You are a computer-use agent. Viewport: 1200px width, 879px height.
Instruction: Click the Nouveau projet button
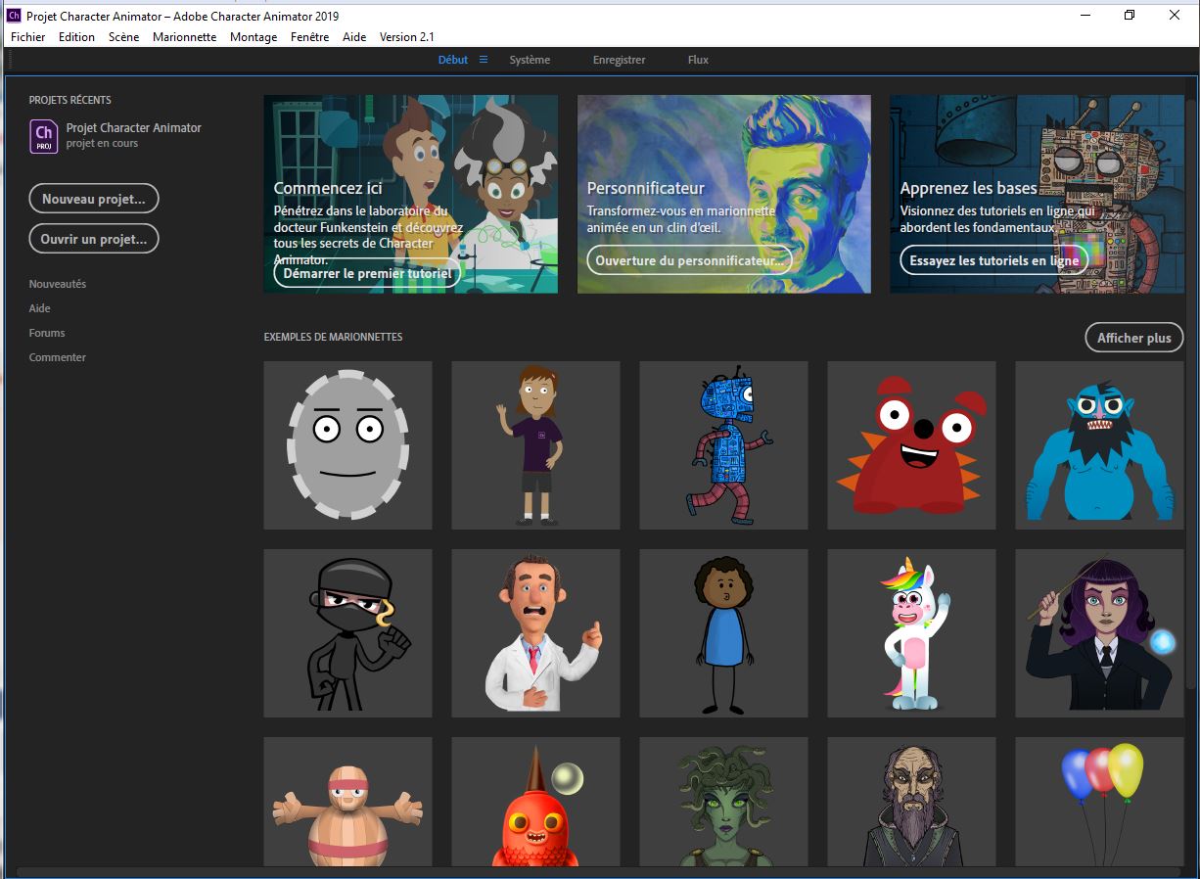[94, 199]
